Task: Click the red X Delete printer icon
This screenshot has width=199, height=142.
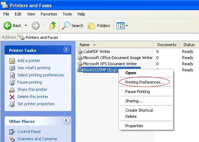Action: (x=12, y=97)
